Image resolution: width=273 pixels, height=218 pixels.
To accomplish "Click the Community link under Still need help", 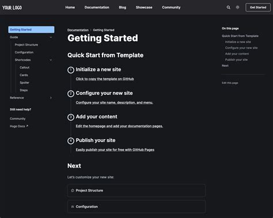I will click(x=17, y=118).
